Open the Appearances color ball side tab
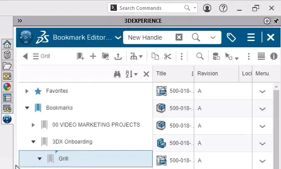Viewport: 281px width, 169px height. pyautogui.click(x=7, y=87)
